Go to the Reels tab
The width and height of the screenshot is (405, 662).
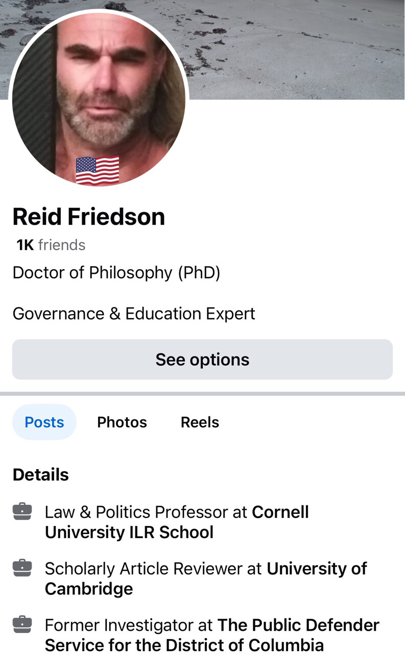tap(200, 422)
